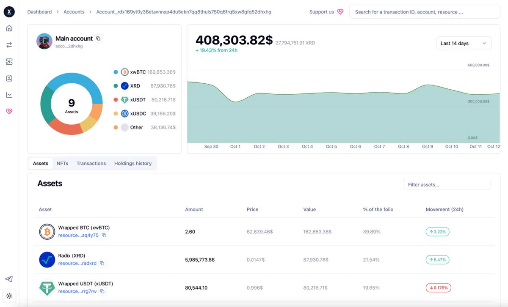Click the Wrapped BTC token icon in table
508x307 pixels.
click(47, 232)
